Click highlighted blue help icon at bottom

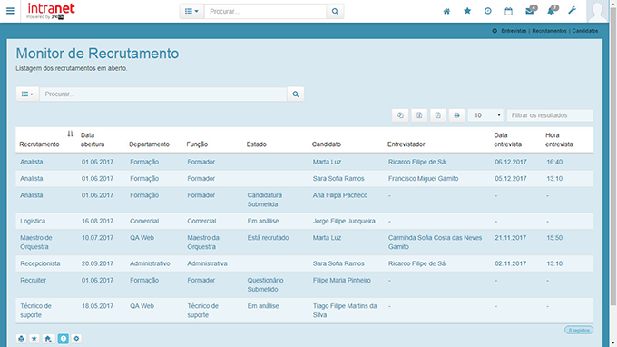tap(63, 339)
